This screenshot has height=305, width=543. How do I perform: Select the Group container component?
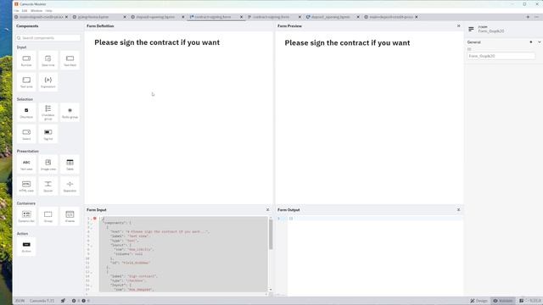pos(48,217)
